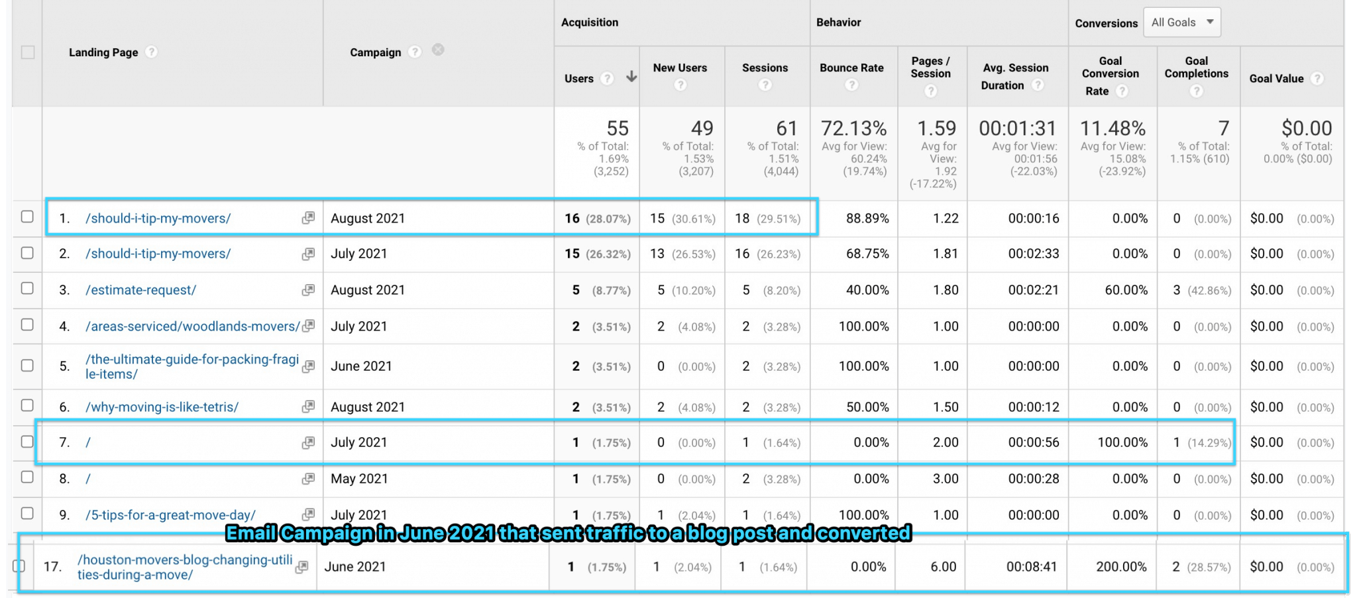Click the Users column sort arrow
Screen dimensions: 1357x598
coord(631,77)
